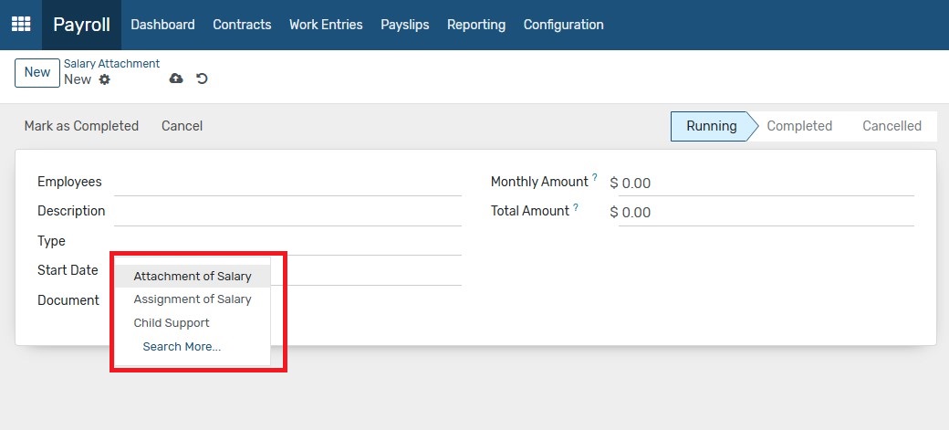949x430 pixels.
Task: Discard changes with the undo arrow icon
Action: pos(203,79)
